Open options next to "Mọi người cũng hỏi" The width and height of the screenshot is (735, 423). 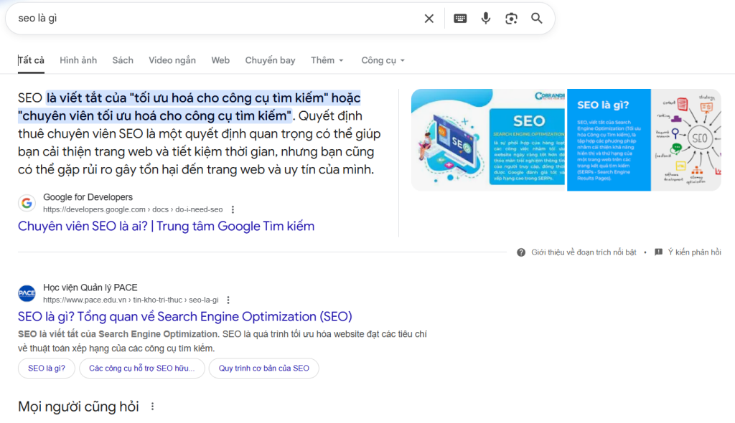[152, 407]
